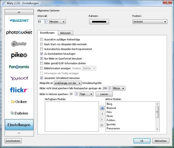The width and height of the screenshot is (174, 148).
Task: Close the Wally Einstellungen window
Action: [168, 2]
